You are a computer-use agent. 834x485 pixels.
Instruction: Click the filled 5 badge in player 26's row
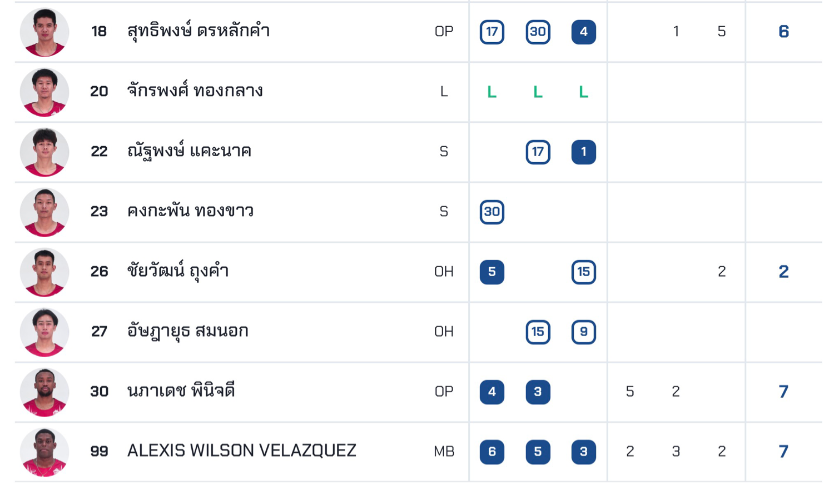click(x=492, y=272)
